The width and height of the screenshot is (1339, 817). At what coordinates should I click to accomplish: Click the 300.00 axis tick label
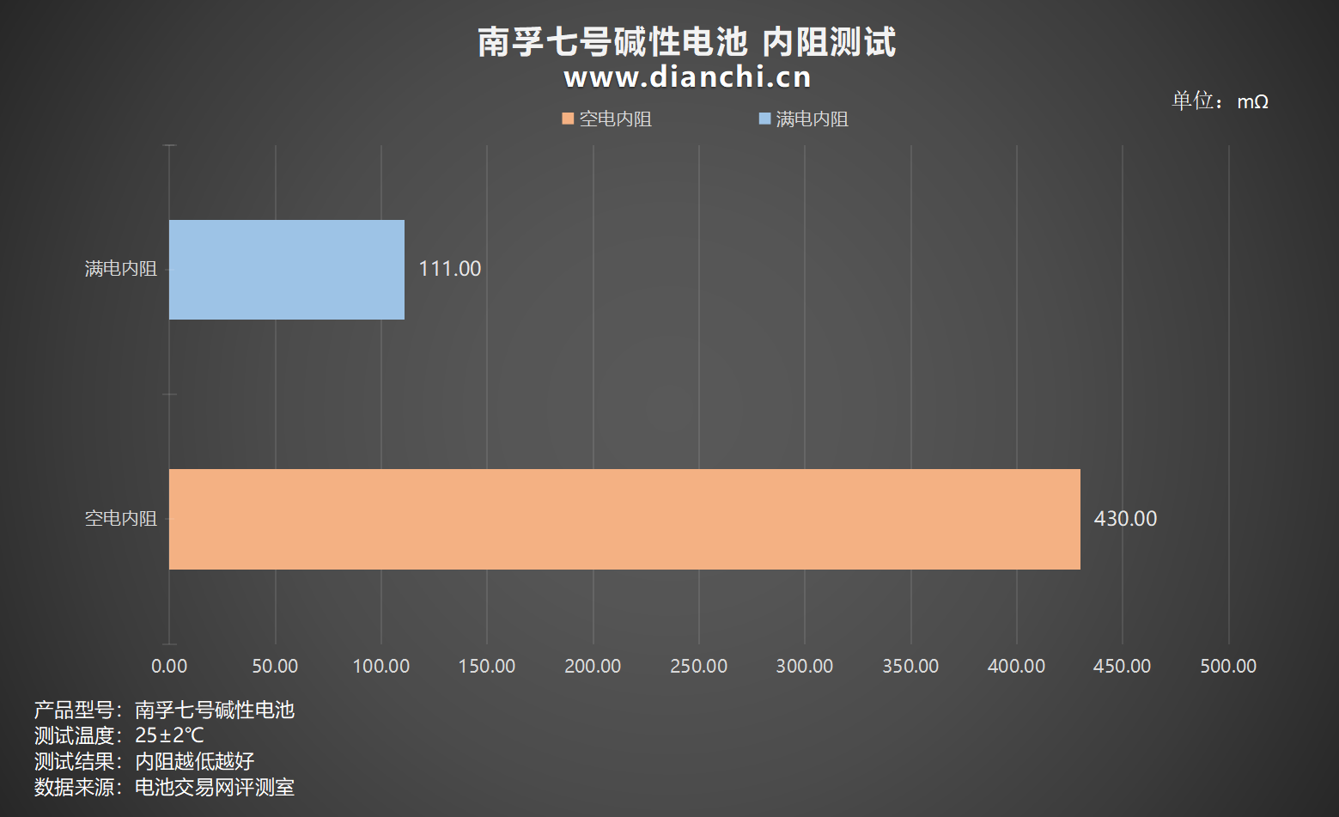[805, 666]
